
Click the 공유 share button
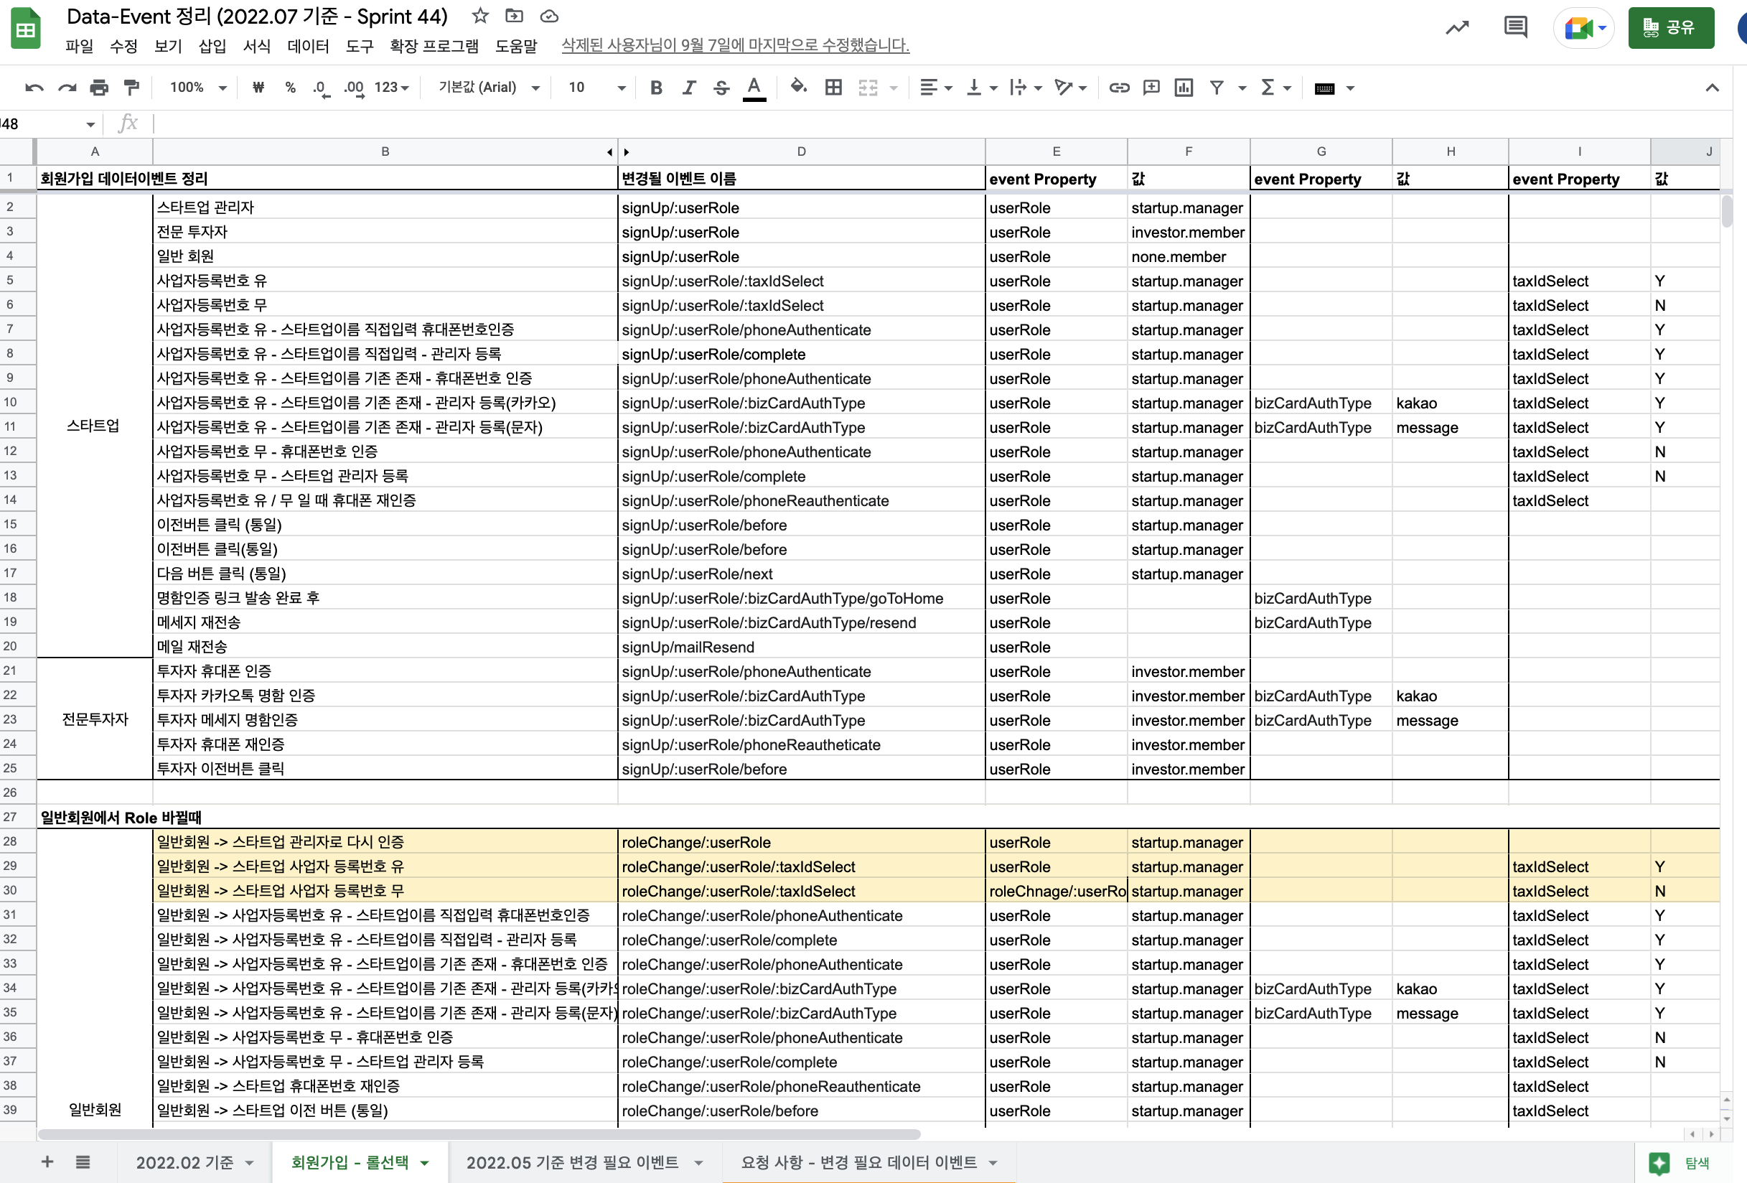click(x=1670, y=28)
